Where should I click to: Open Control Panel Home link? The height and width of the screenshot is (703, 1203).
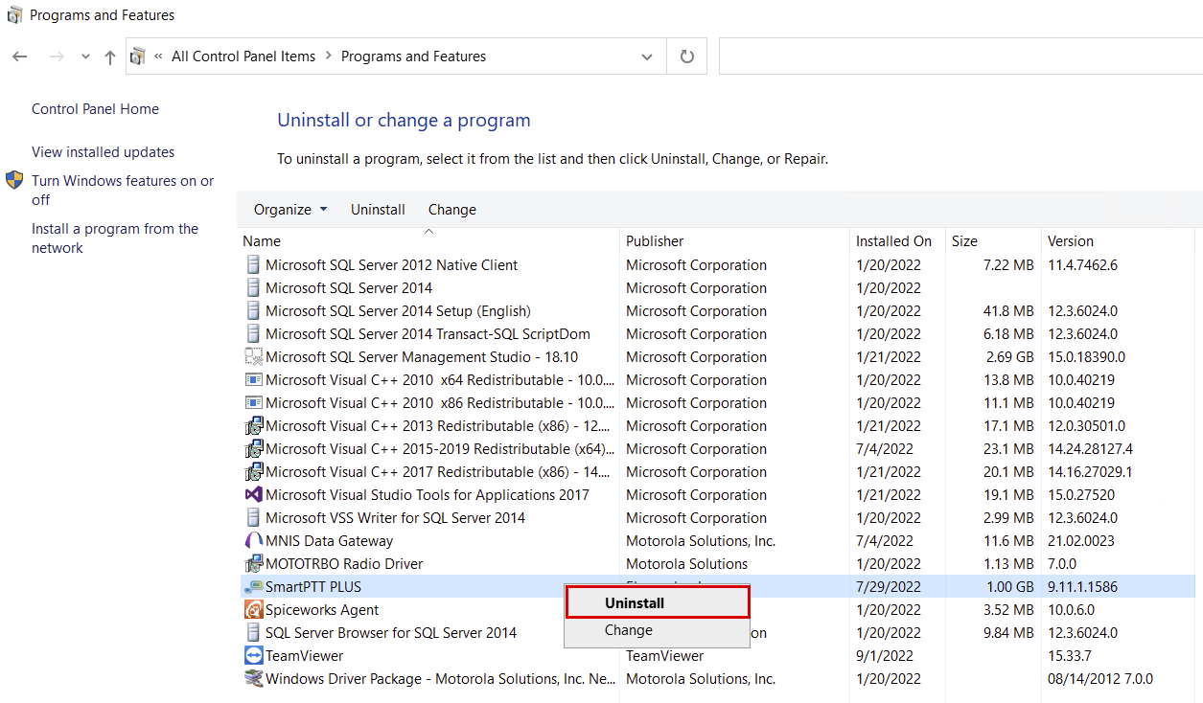95,109
